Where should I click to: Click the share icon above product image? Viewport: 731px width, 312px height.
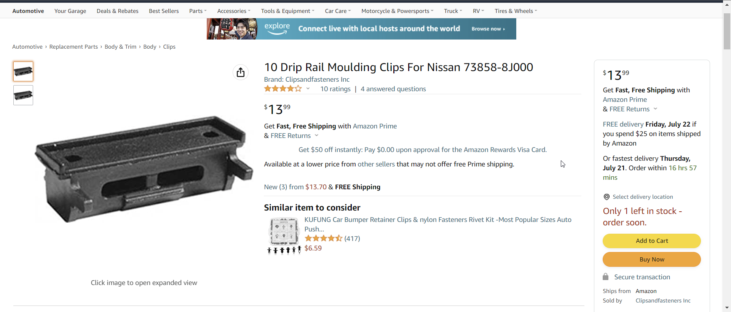tap(241, 72)
